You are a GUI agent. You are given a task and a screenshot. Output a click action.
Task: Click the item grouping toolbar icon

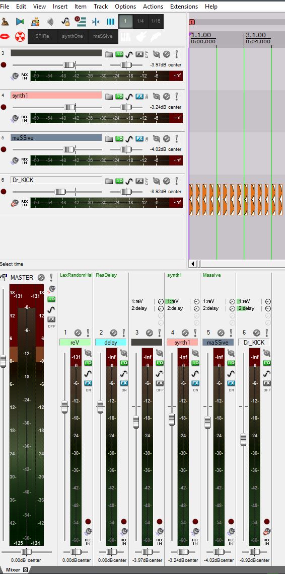point(35,22)
